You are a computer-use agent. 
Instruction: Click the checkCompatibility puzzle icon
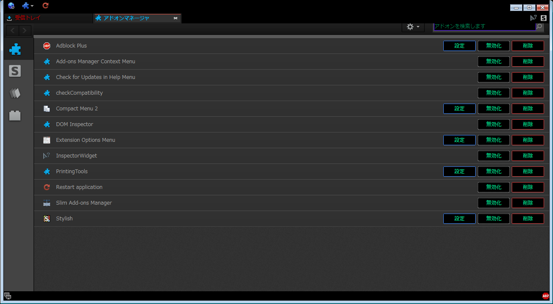(x=47, y=93)
